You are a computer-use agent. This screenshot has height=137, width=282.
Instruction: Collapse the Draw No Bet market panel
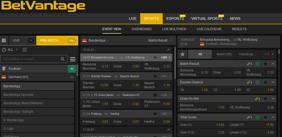273,99
